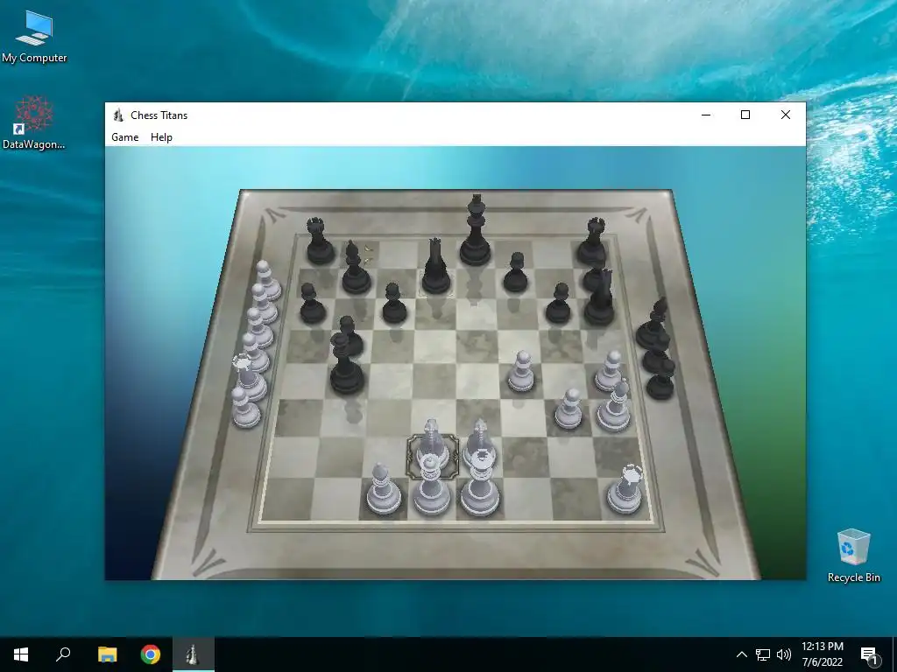Open the Game menu

124,137
